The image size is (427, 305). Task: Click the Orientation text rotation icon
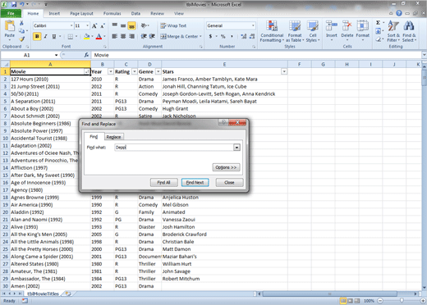(x=145, y=25)
